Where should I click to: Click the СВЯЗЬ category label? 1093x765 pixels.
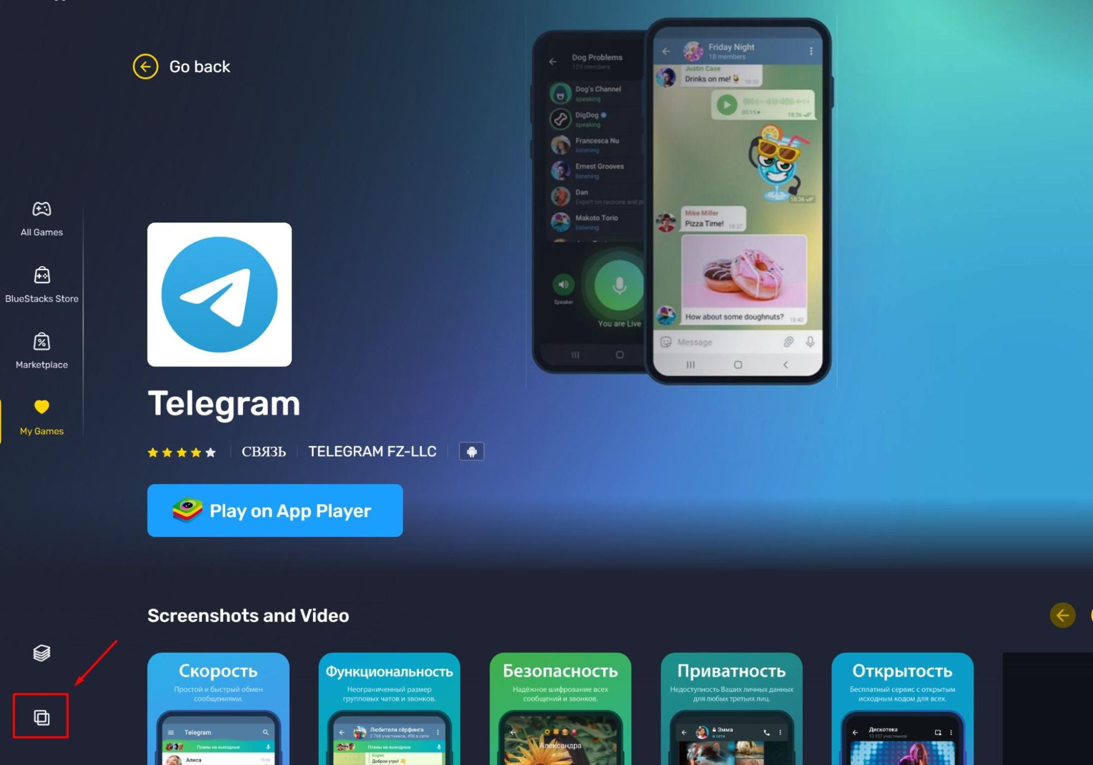tap(264, 451)
